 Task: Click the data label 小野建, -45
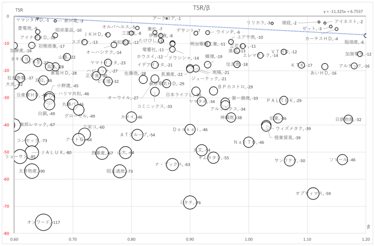point(67,86)
